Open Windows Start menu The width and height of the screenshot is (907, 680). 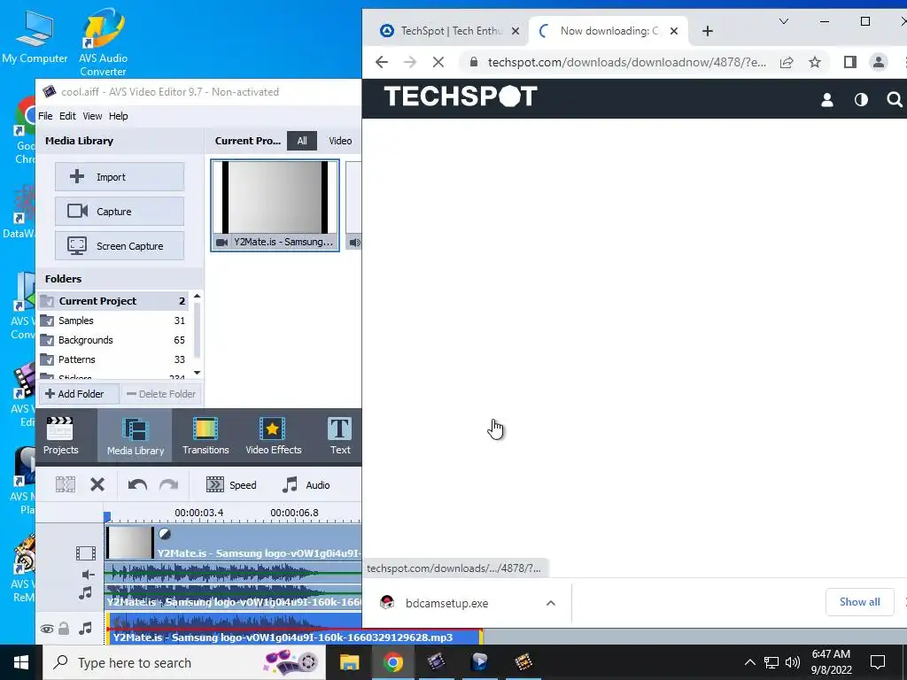21,662
